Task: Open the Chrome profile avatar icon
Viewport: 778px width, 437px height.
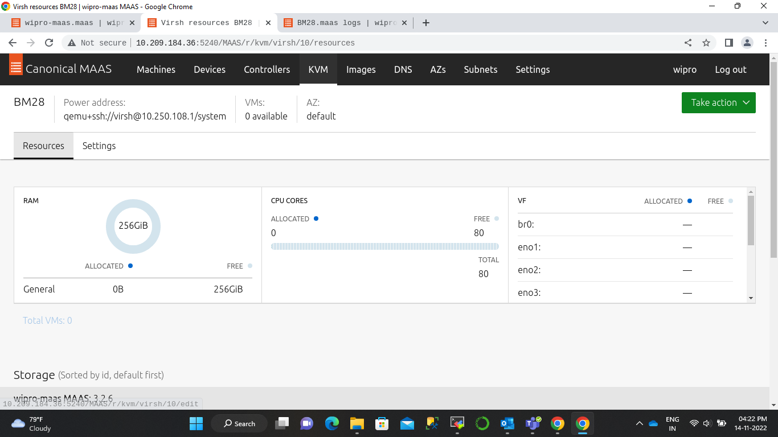Action: (x=747, y=43)
